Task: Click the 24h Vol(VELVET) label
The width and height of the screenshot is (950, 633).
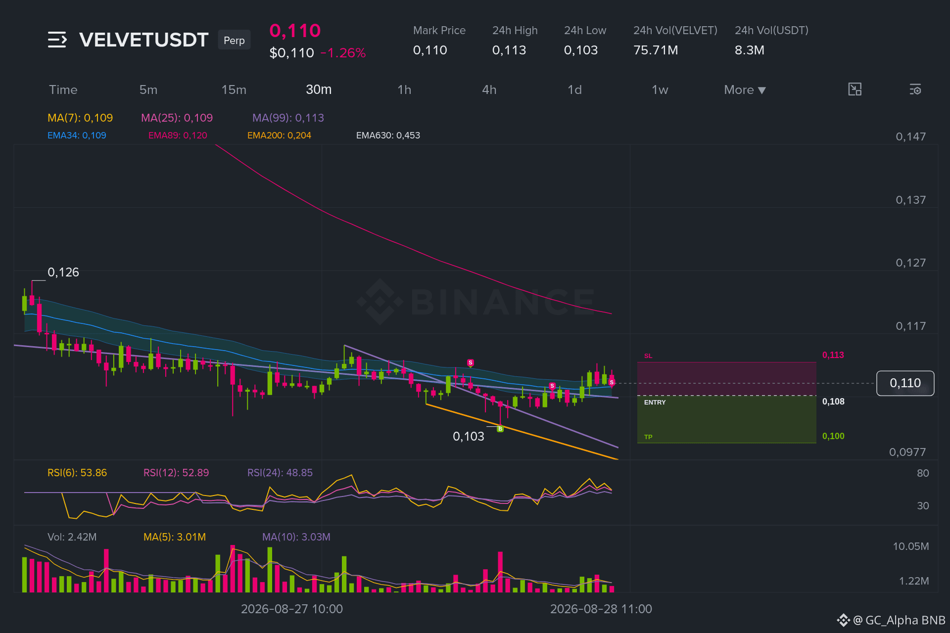Action: (675, 30)
